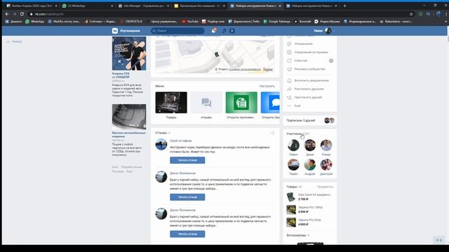Open the Mail.ru почта bookmark
This screenshot has width=449, height=252.
pyautogui.click(x=64, y=22)
